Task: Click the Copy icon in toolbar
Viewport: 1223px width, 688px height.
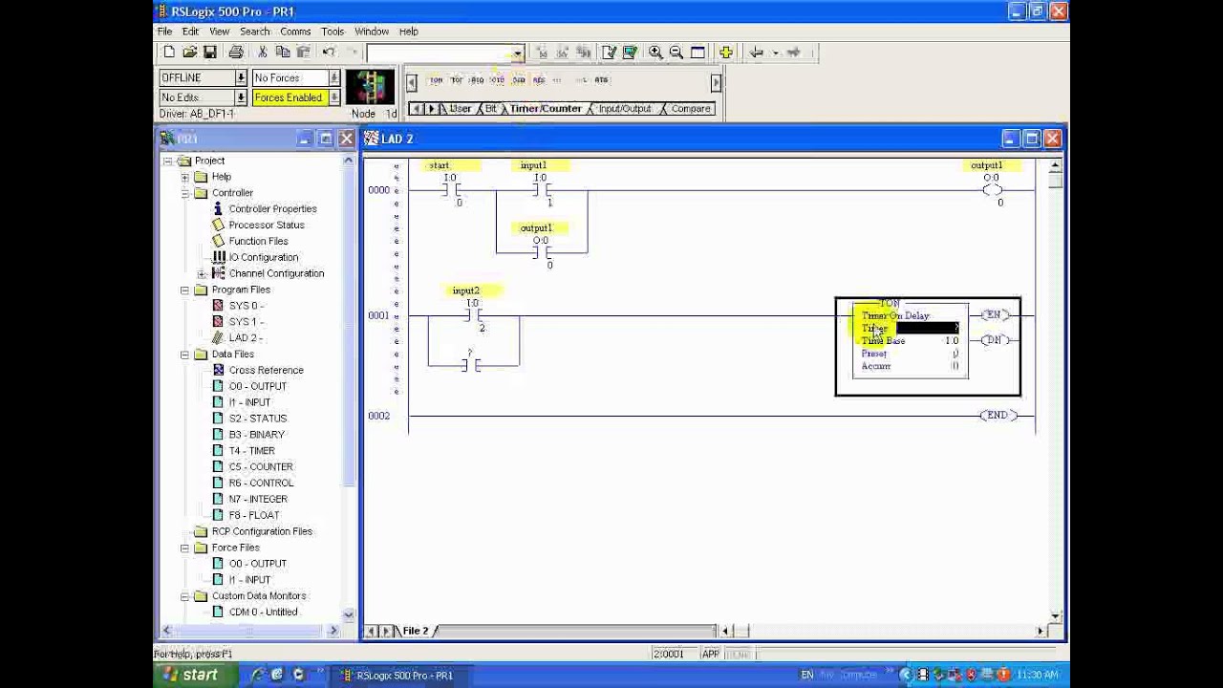Action: [283, 53]
